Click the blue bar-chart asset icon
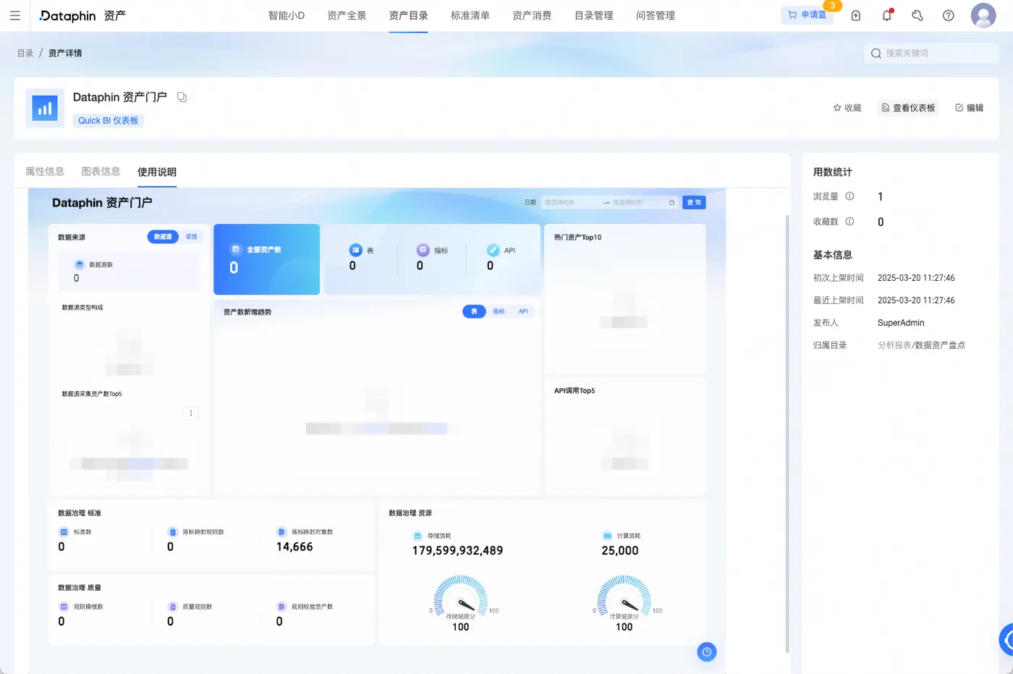The height and width of the screenshot is (674, 1013). coord(45,109)
